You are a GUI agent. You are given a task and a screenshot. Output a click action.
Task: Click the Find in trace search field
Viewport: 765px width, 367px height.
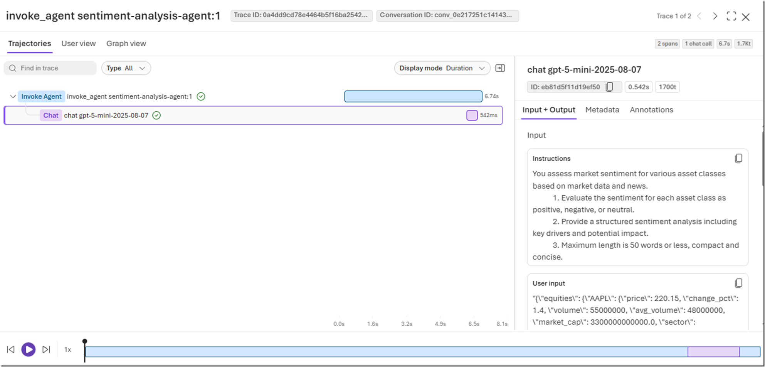point(50,68)
